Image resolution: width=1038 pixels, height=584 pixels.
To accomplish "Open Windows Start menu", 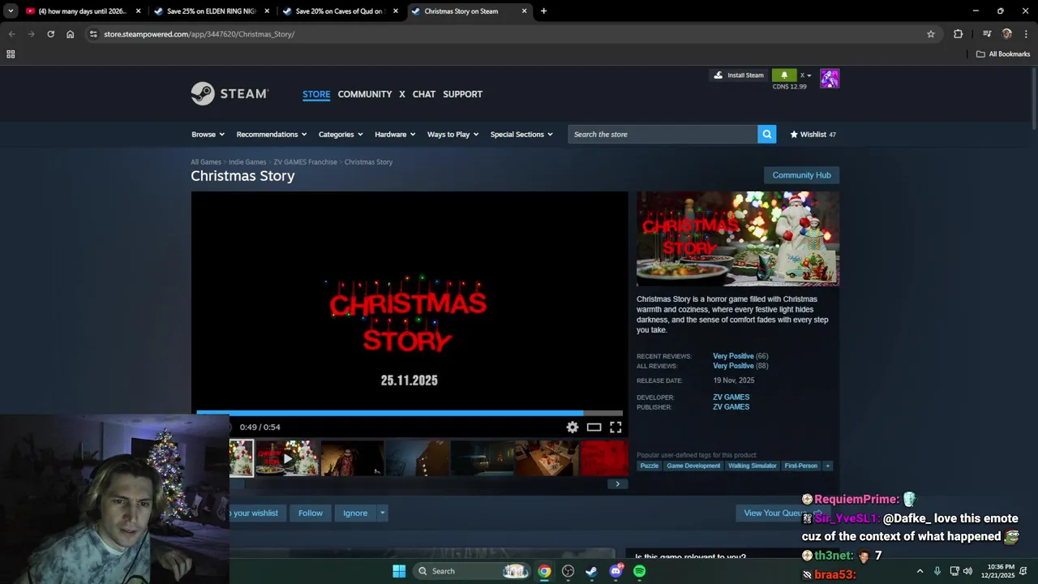I will [399, 571].
